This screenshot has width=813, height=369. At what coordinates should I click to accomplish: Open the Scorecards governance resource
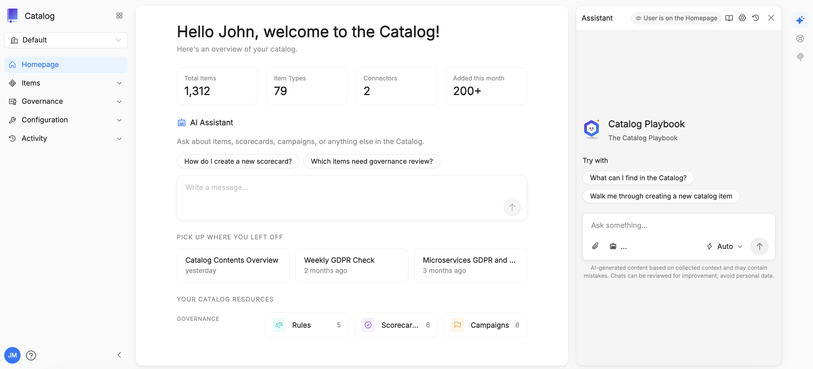(x=396, y=325)
